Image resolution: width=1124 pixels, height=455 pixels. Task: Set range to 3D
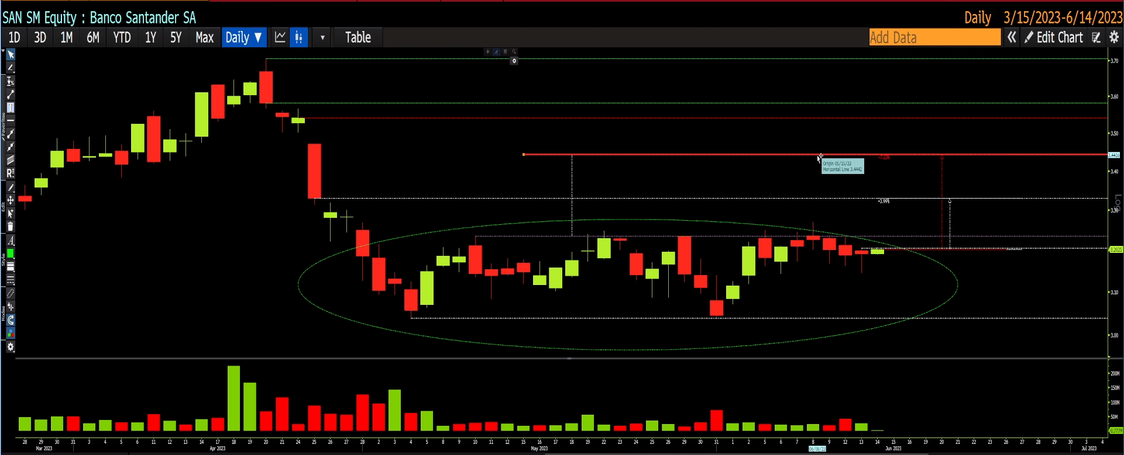pos(40,37)
